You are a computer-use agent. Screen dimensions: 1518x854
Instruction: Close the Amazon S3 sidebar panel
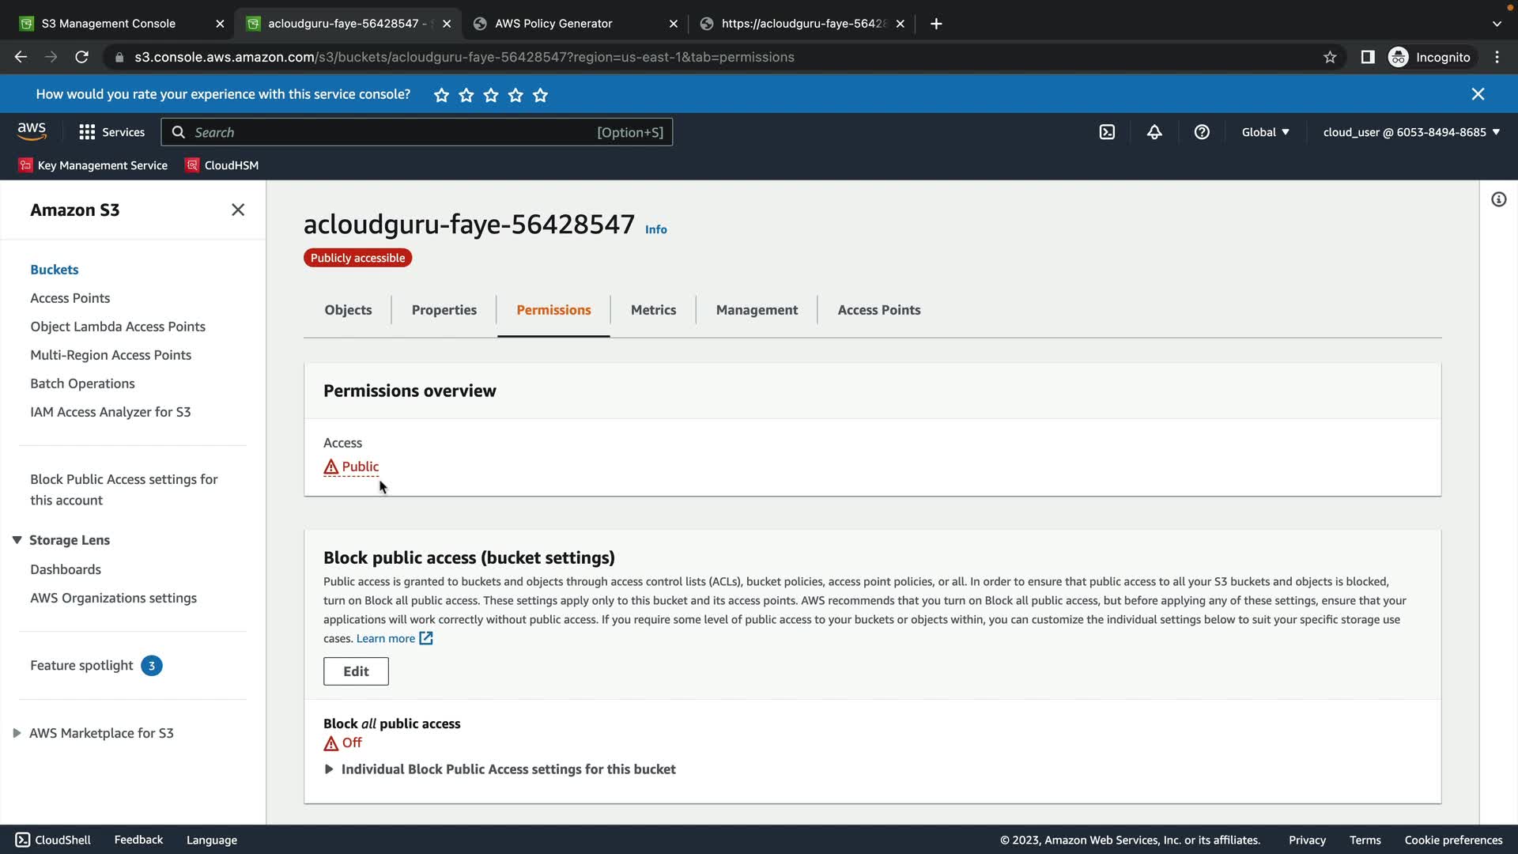pyautogui.click(x=238, y=210)
